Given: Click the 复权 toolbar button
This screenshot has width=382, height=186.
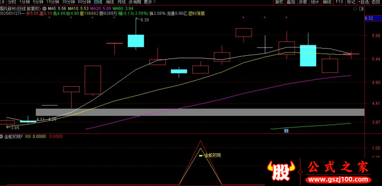Looking at the screenshot, I should (279, 2).
